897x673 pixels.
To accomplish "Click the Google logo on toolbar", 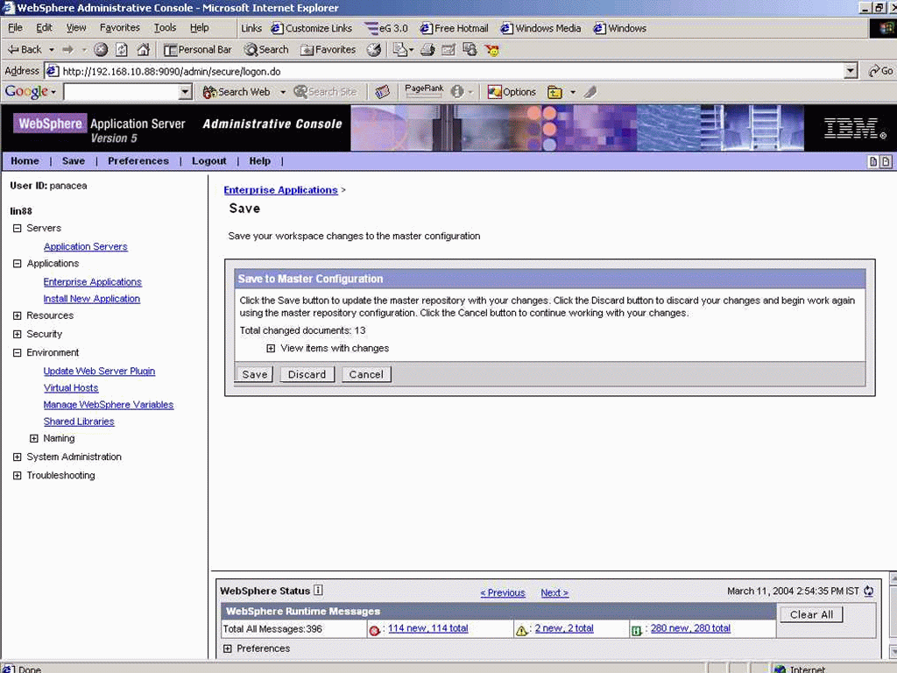I will pos(26,91).
